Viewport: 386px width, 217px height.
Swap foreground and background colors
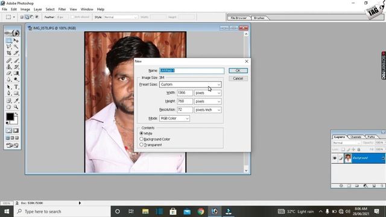16,114
